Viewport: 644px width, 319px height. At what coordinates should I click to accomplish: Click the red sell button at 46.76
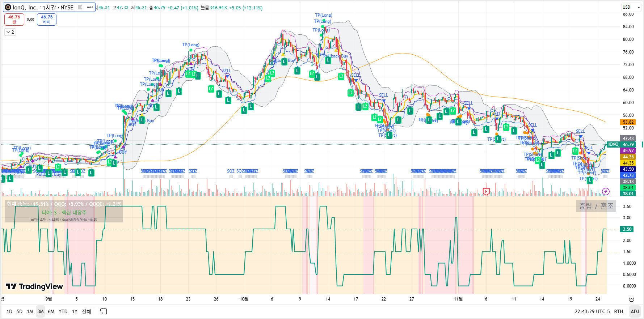tap(14, 19)
